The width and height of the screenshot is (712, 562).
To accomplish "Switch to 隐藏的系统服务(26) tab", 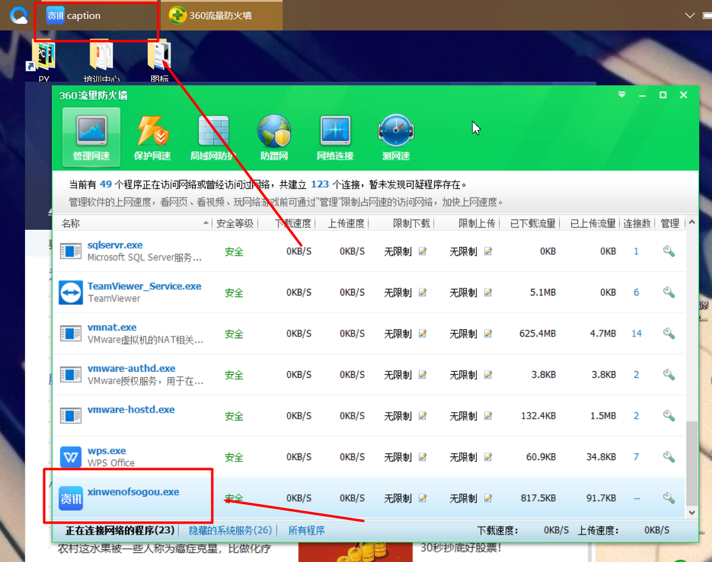I will (x=230, y=530).
